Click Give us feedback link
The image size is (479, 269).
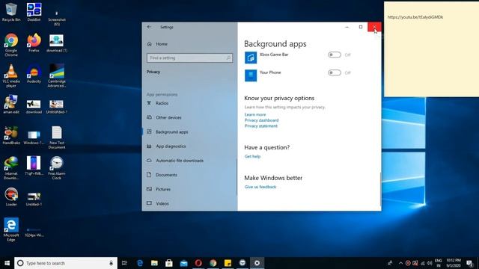click(x=260, y=187)
